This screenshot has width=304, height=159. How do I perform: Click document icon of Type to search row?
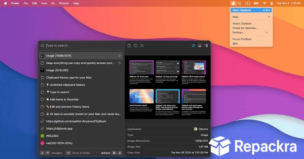(42, 92)
